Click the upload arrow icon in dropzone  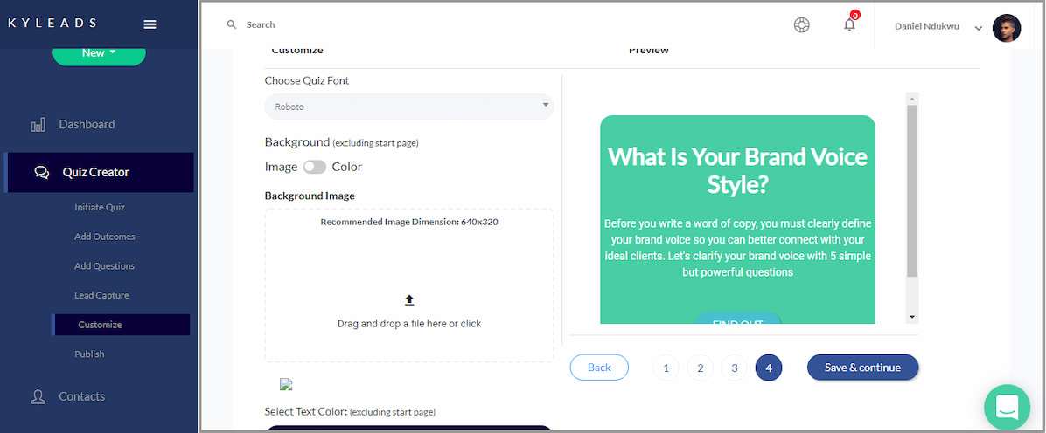pos(409,300)
